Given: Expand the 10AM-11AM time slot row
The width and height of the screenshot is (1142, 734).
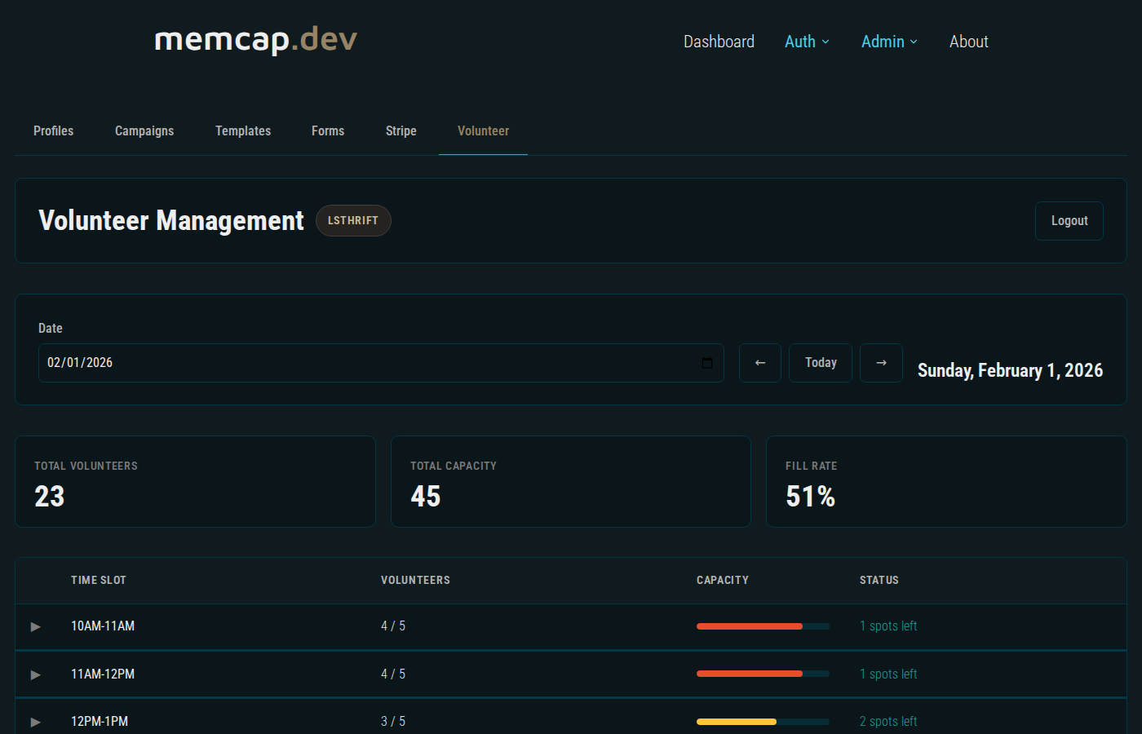Looking at the screenshot, I should coord(36,626).
